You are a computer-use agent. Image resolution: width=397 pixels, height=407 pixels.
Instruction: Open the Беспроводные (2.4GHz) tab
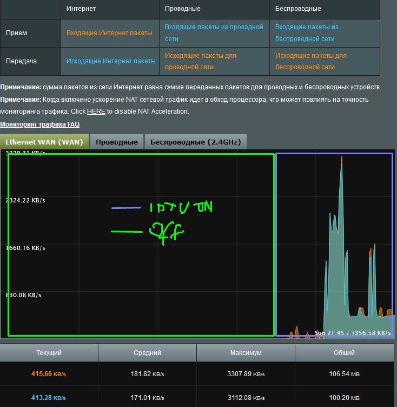[196, 142]
